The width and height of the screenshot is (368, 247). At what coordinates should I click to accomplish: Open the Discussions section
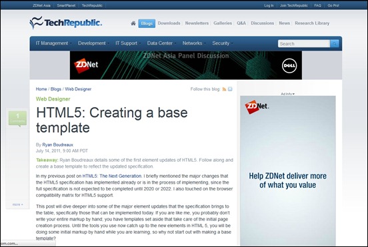(x=263, y=23)
